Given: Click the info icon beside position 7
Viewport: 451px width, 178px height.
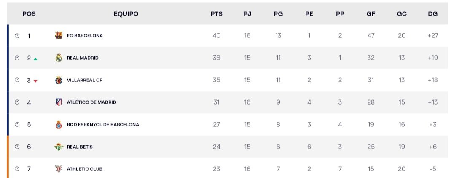Looking at the screenshot, I should tap(17, 169).
